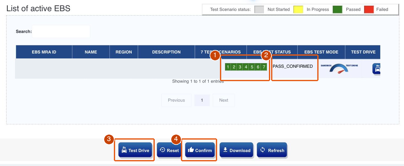Select test scenario box 7

(x=264, y=67)
